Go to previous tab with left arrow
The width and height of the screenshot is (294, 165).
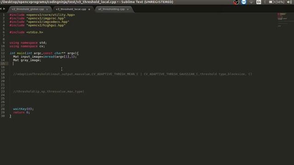pyautogui.click(x=1, y=9)
